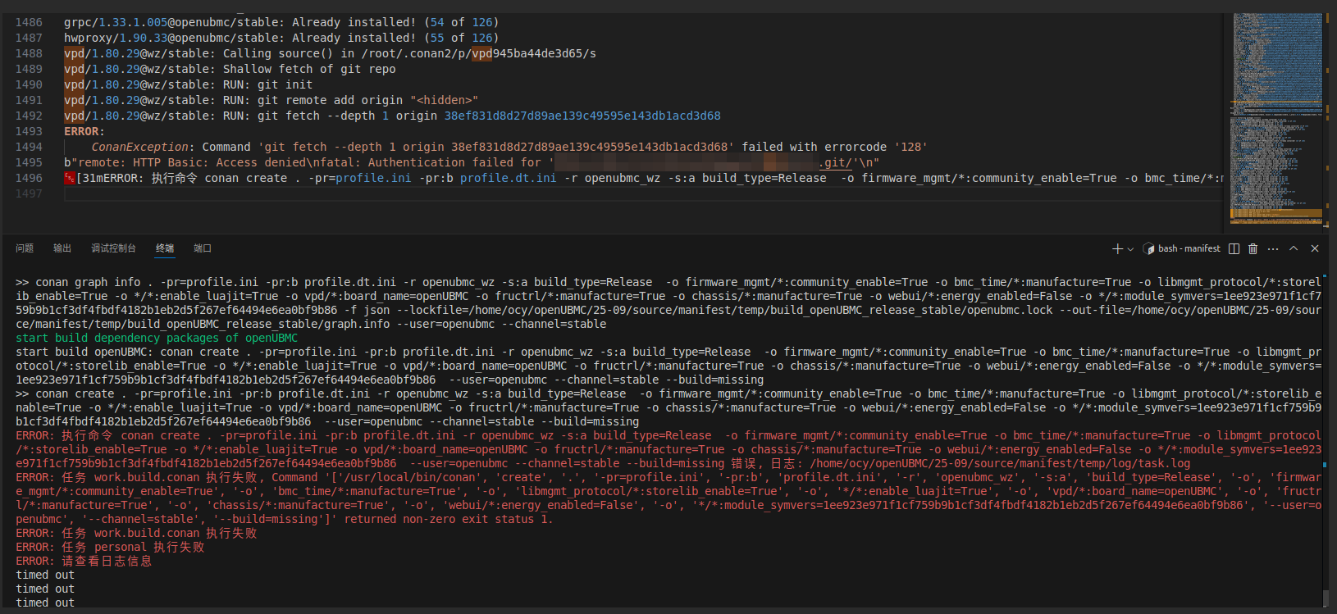Kill the terminal with the trash icon

click(1253, 248)
